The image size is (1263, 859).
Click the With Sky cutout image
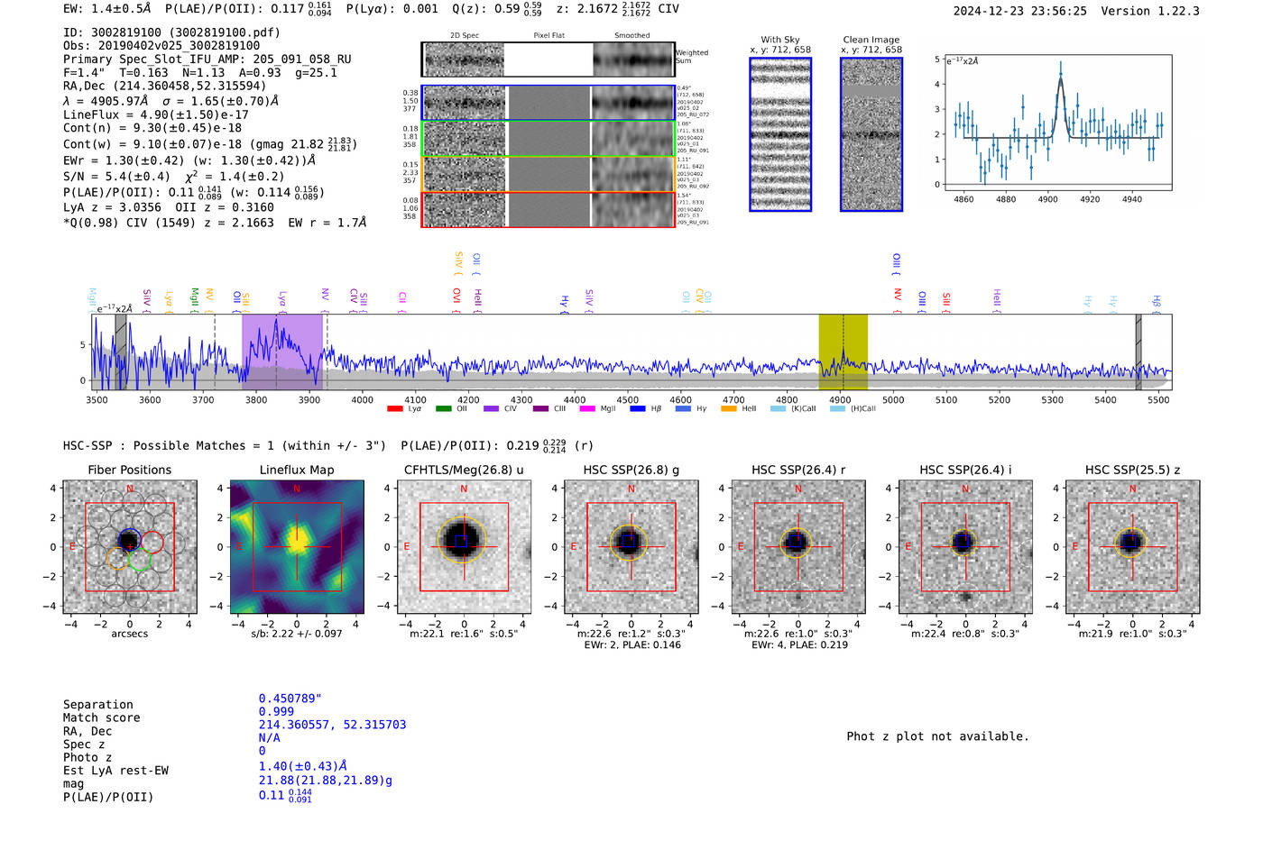[780, 134]
